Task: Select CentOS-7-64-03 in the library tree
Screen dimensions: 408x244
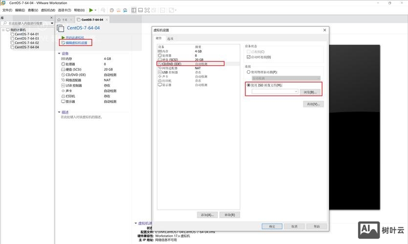Action: [26, 39]
